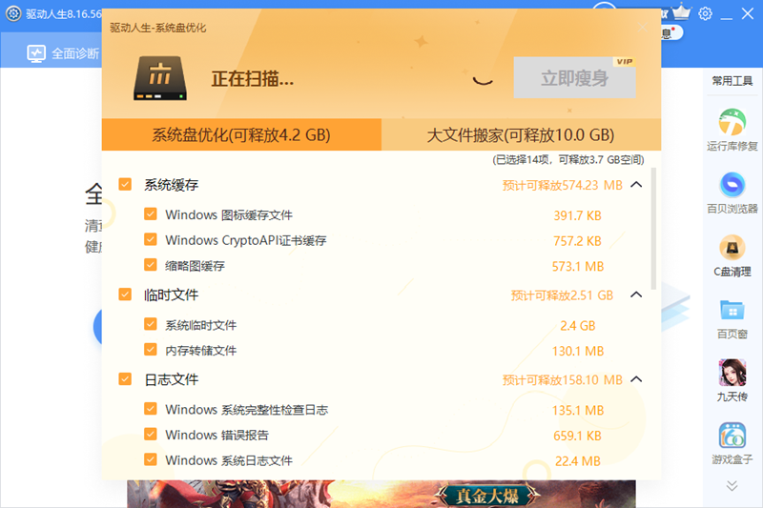Viewport: 763px width, 508px height.
Task: Toggle the Windows 错误报告 checkbox
Action: (151, 436)
